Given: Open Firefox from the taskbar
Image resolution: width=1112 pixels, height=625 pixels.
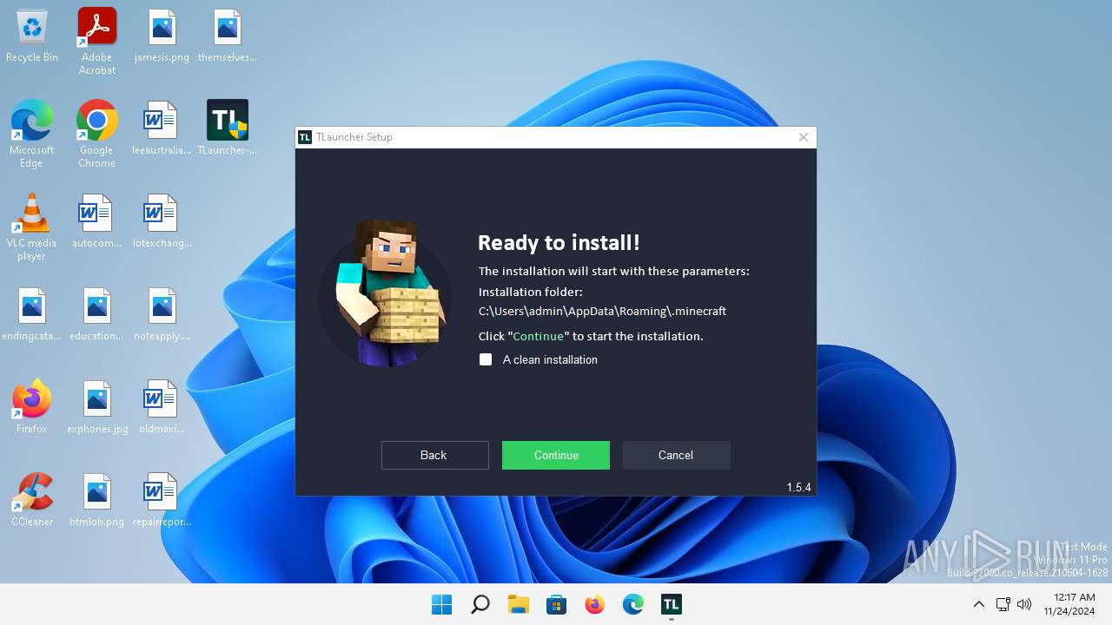Looking at the screenshot, I should pos(595,604).
